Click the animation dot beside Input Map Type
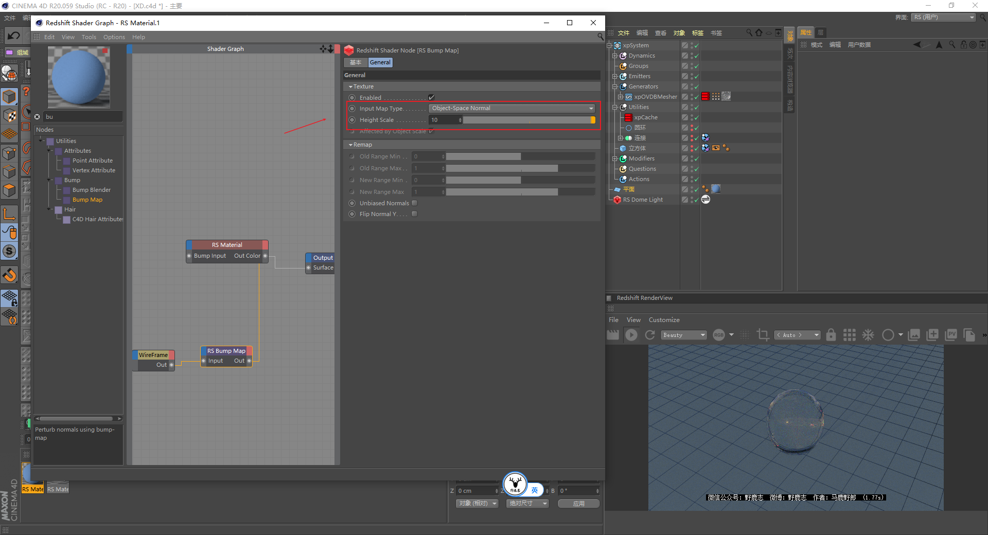Screen dimensions: 988x535 pyautogui.click(x=352, y=109)
